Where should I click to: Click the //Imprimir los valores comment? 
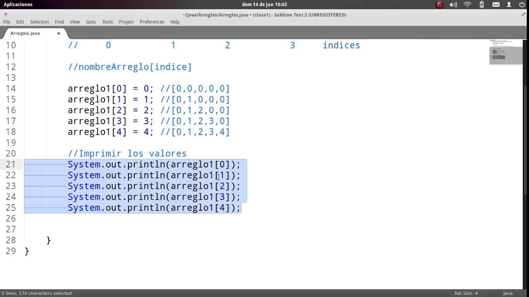tap(127, 153)
